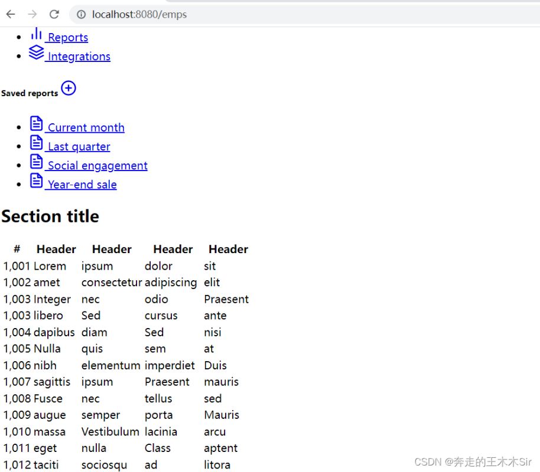Click the document icon beside Year-end sale
This screenshot has height=472, width=540.
tap(37, 181)
